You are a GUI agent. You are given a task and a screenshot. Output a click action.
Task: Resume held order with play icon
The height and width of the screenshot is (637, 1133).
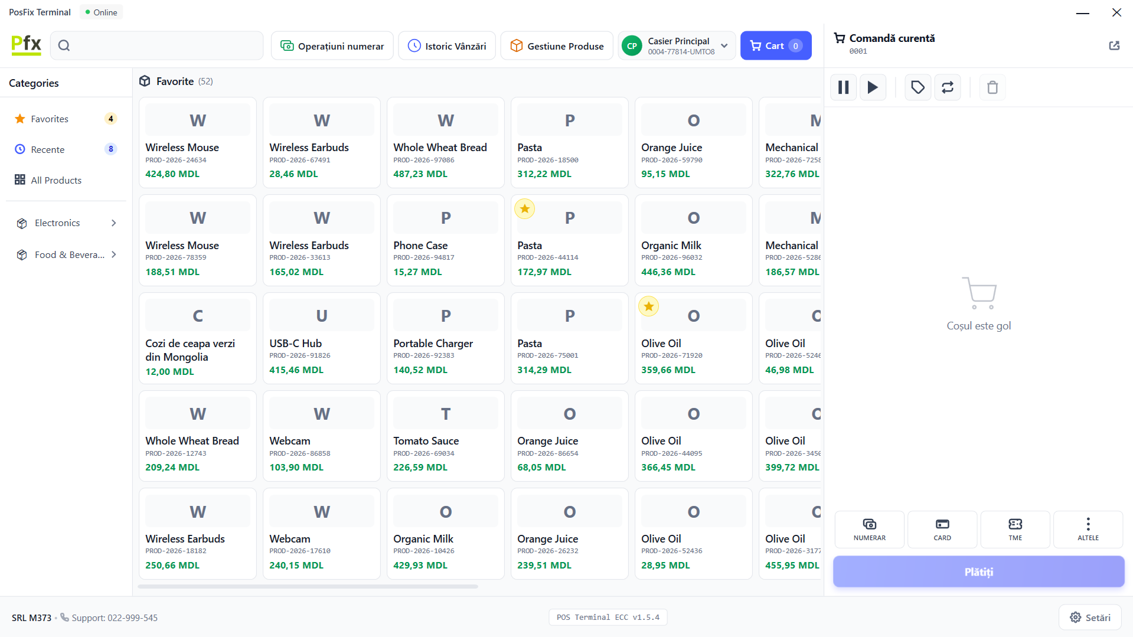(873, 87)
